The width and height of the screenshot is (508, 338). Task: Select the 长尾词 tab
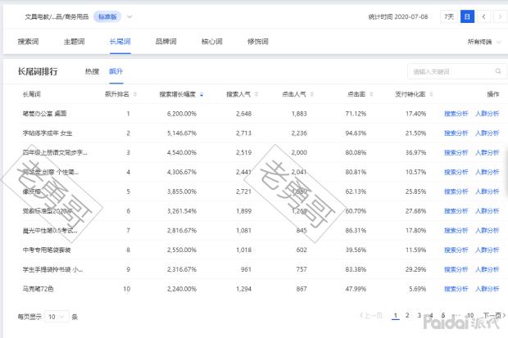point(120,42)
